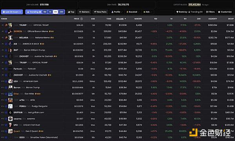Switch to the New Pairs view
The image size is (235, 141).
click(100, 12)
